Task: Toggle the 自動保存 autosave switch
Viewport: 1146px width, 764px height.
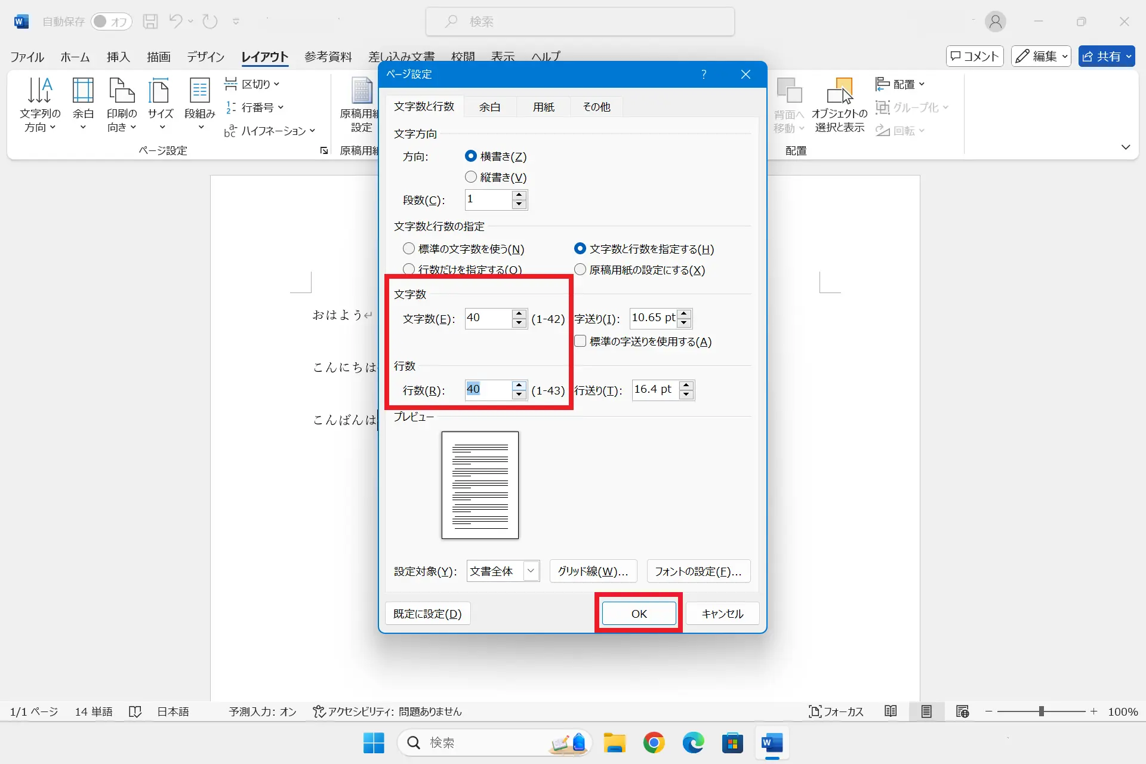Action: tap(111, 21)
